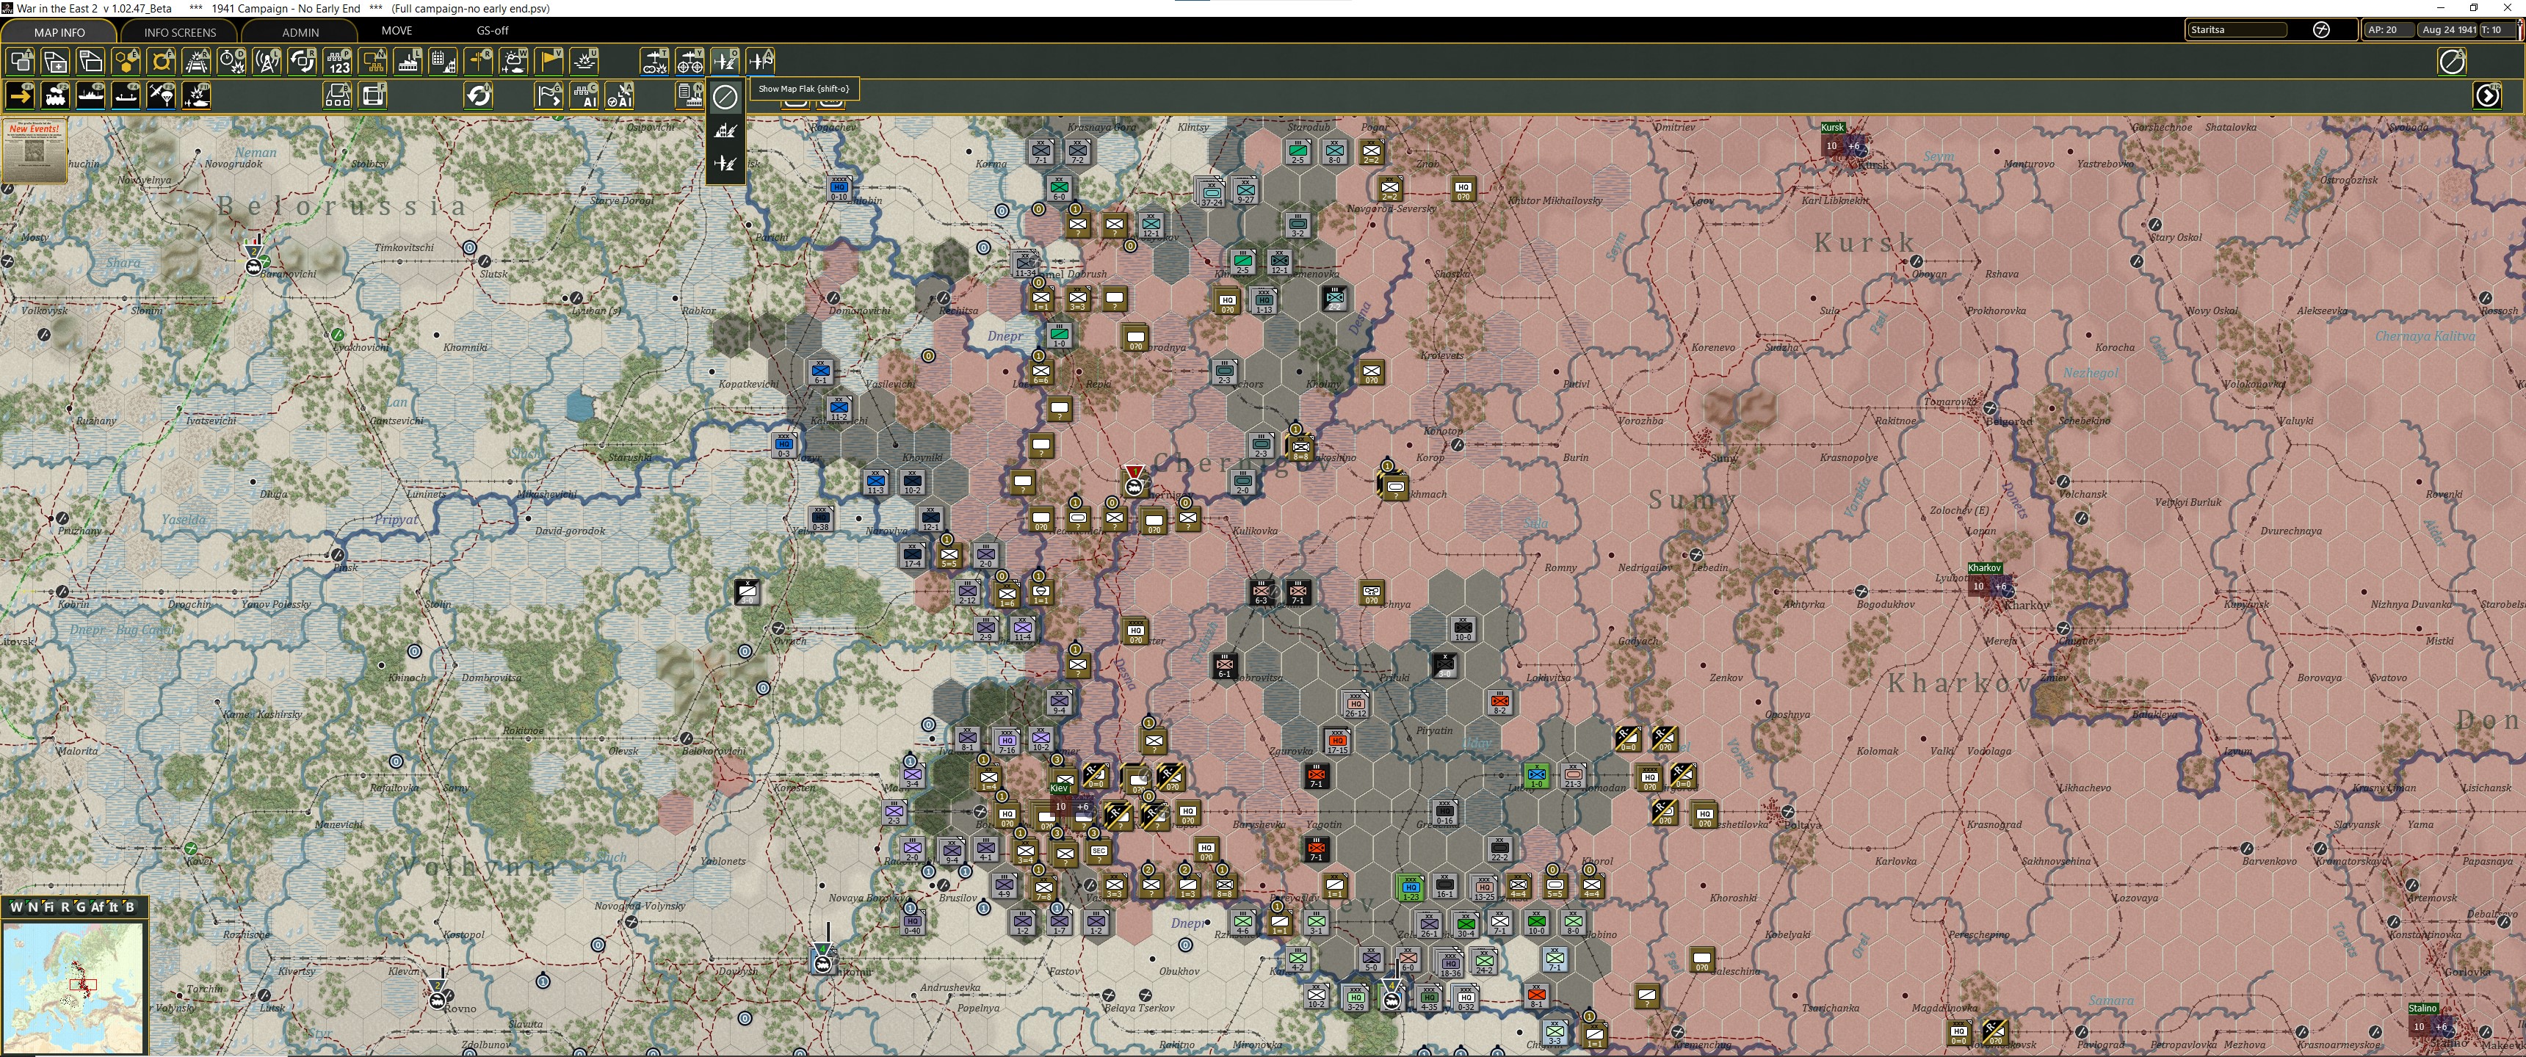Click the build-up unit icon (B)
Screen dimensions: 2526x1057
339,95
